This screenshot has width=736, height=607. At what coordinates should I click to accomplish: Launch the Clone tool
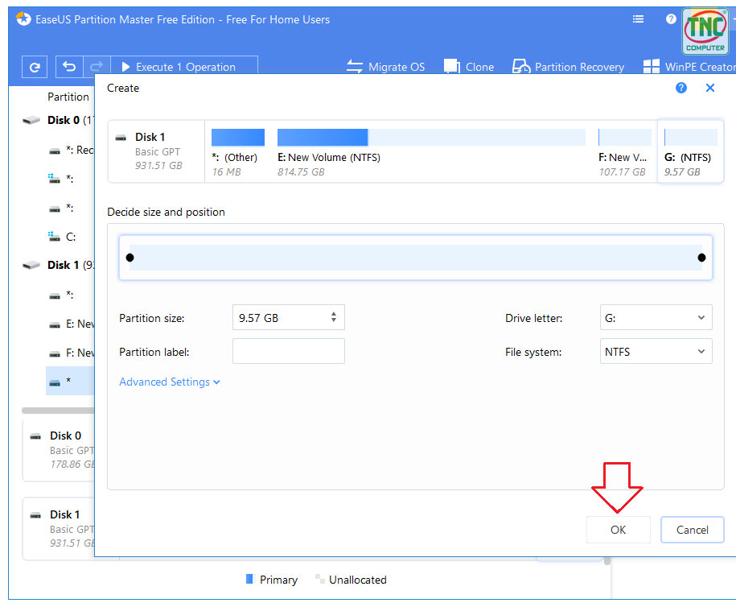468,67
